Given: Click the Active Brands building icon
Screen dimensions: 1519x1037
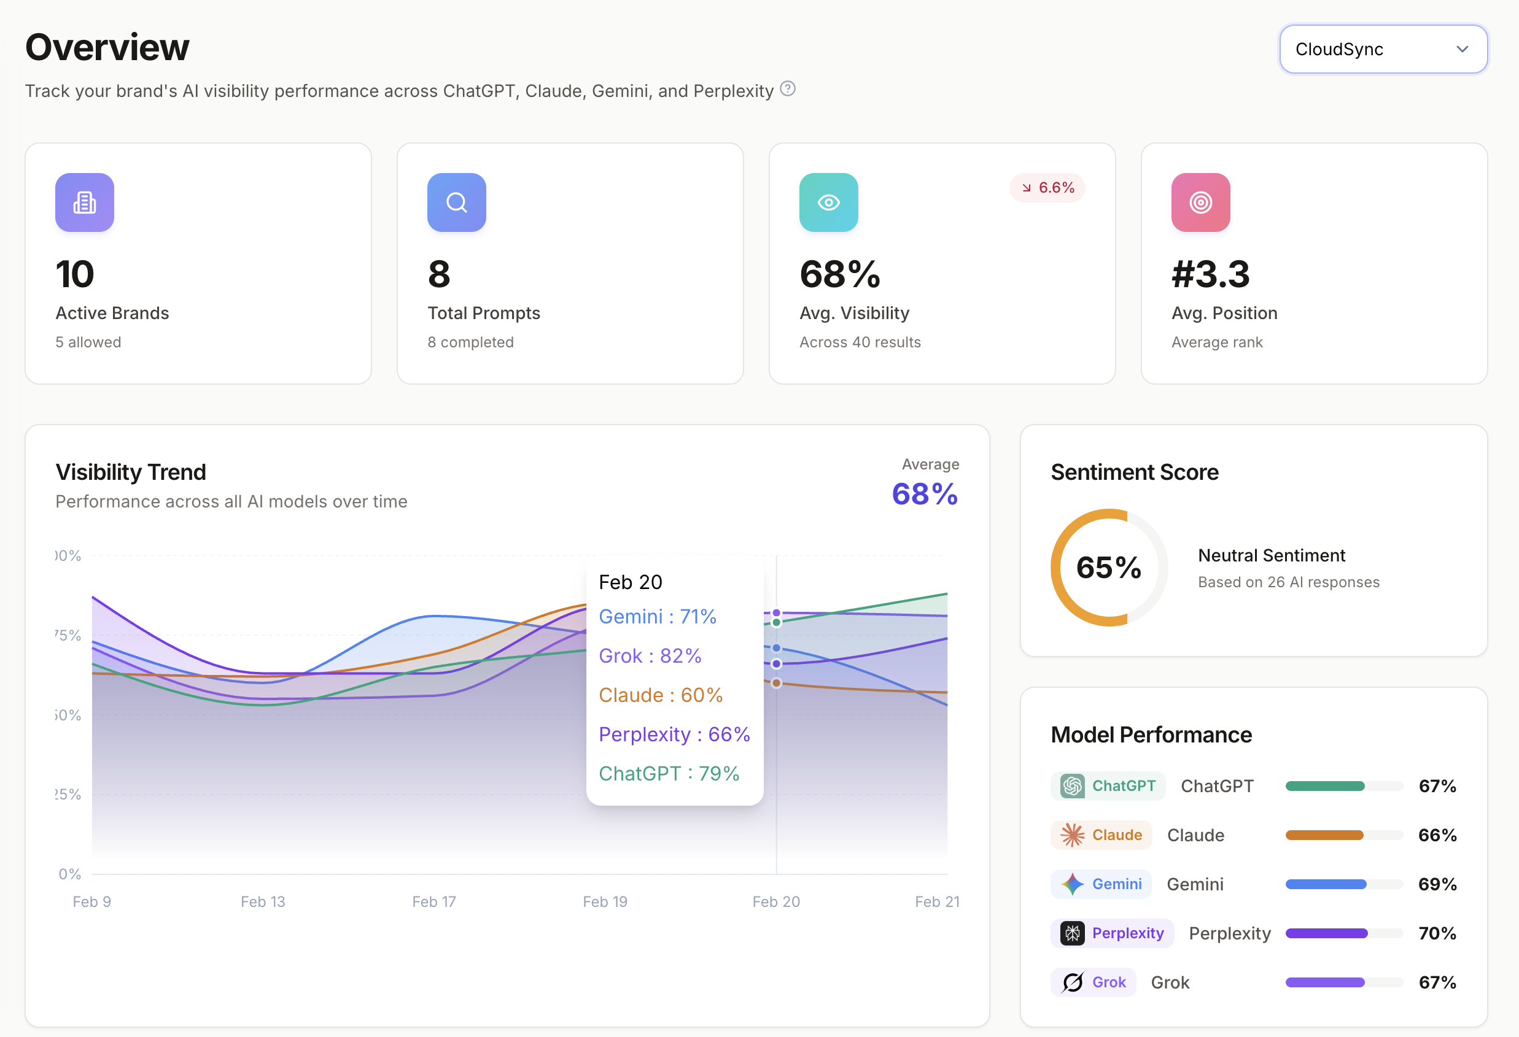Looking at the screenshot, I should (x=84, y=202).
